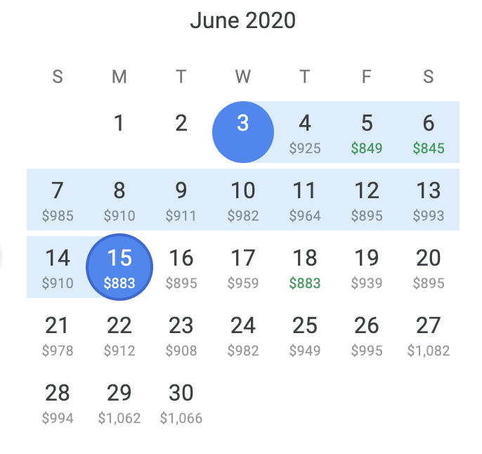Choose June 5 with $849 fare
The height and width of the screenshot is (454, 482).
(x=367, y=132)
